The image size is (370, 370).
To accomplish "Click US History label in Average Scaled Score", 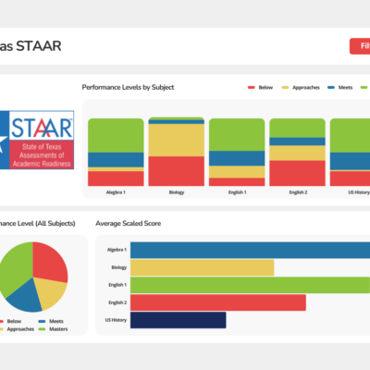I will pos(116,320).
